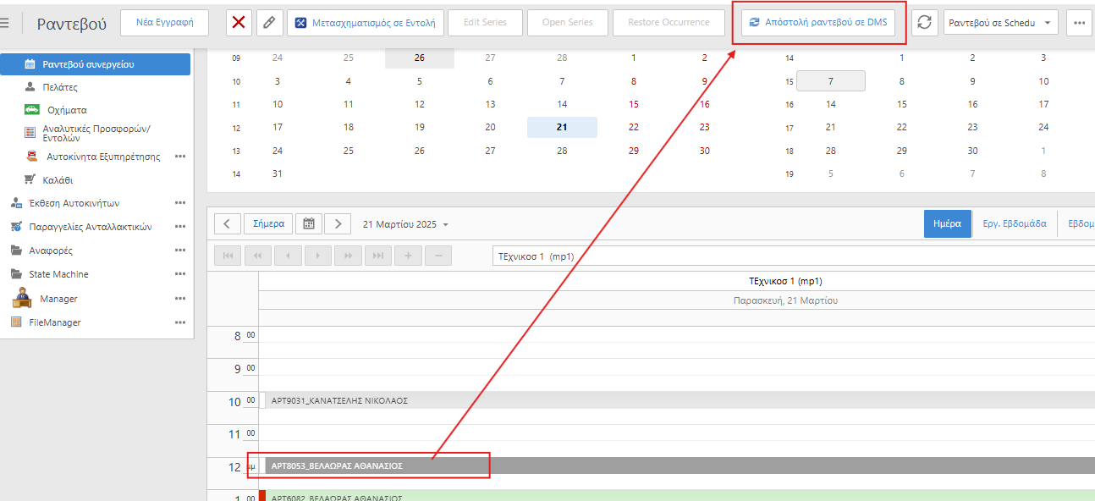Image resolution: width=1095 pixels, height=501 pixels.
Task: Click the Σήμερα today button
Action: coord(269,224)
